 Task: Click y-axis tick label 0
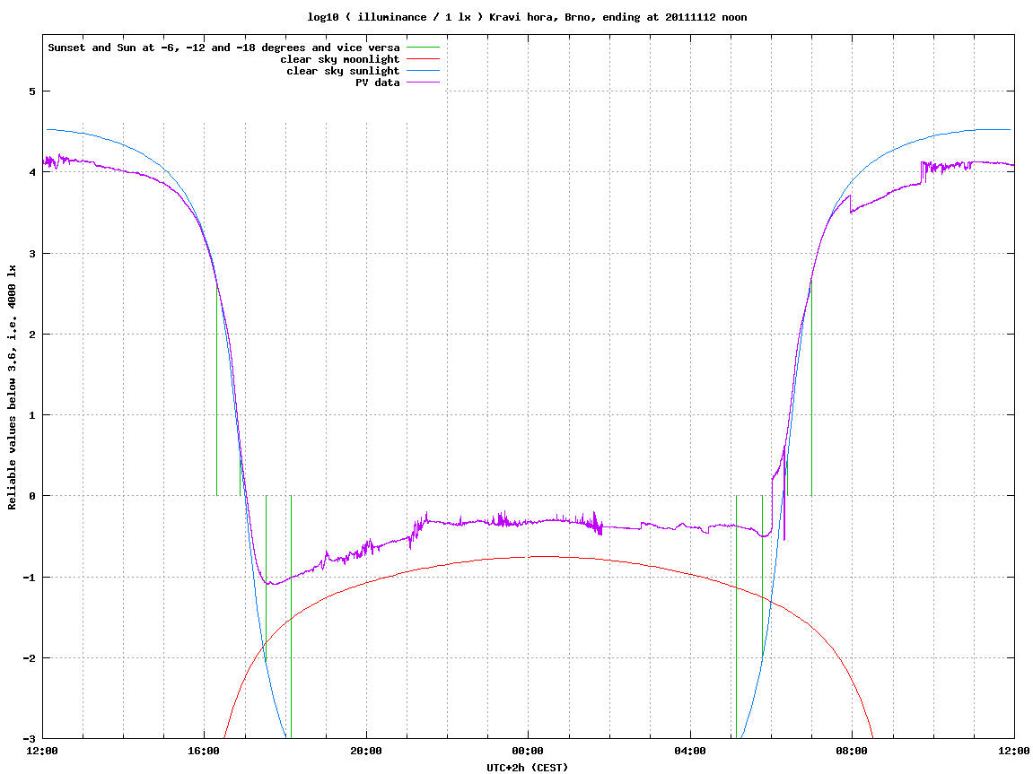(x=31, y=496)
